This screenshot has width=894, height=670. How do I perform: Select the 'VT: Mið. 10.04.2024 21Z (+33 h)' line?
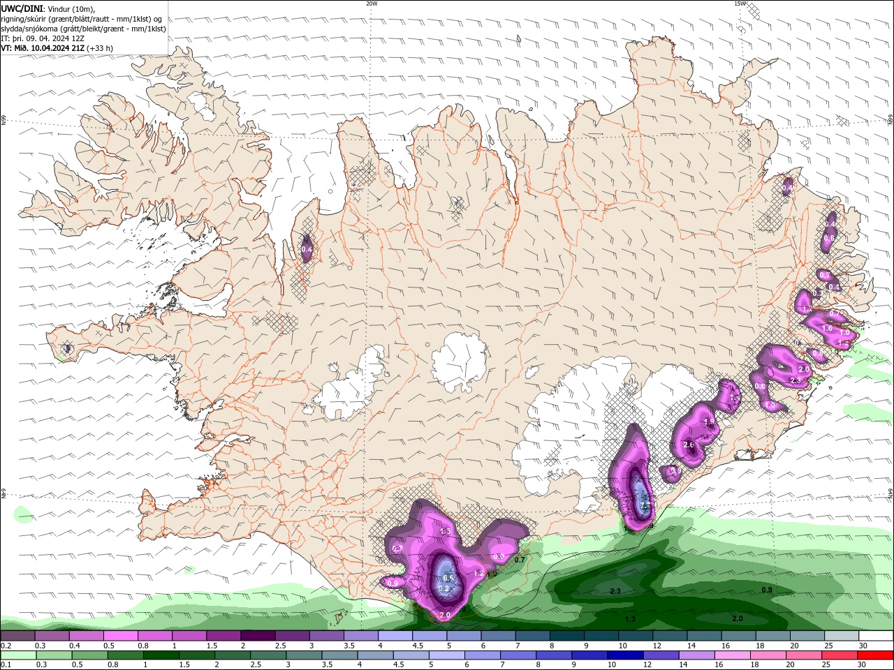click(x=57, y=48)
